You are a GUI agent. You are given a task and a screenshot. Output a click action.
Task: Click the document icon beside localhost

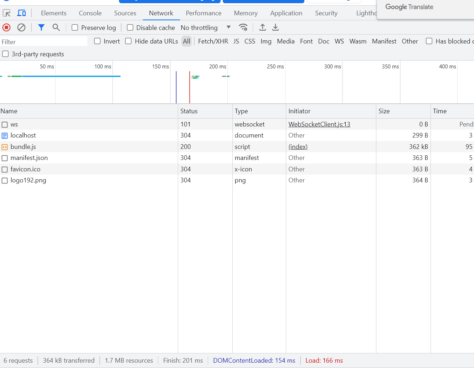pos(5,136)
